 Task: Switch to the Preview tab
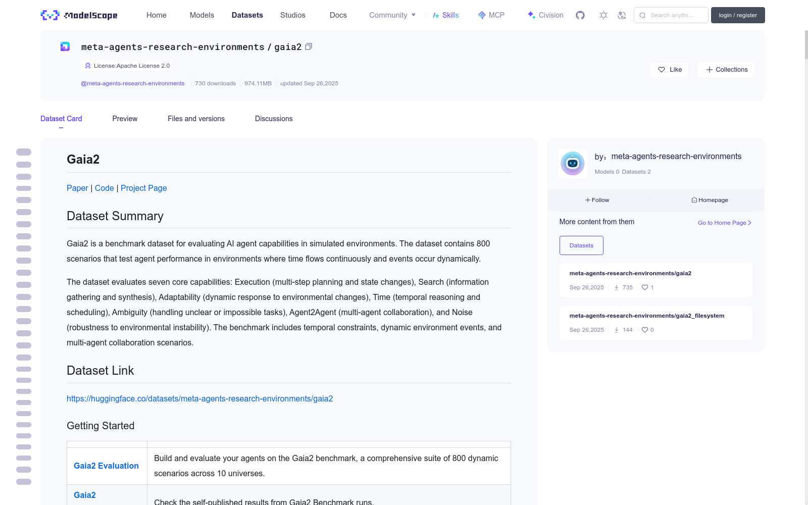tap(125, 119)
